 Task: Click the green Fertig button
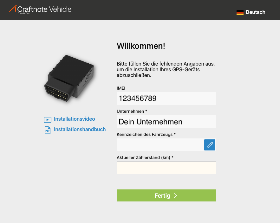click(166, 195)
